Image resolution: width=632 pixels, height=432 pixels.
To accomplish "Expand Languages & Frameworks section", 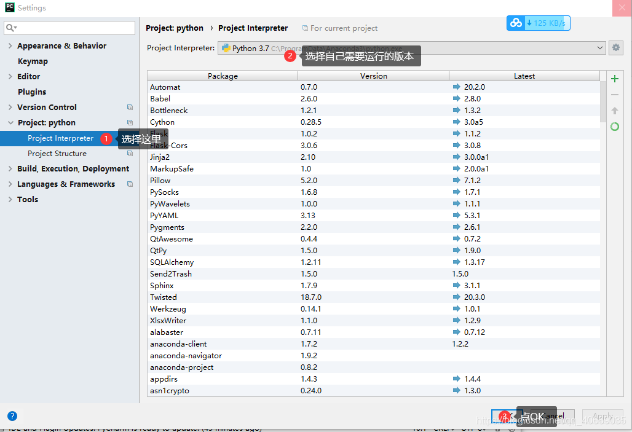I will point(10,184).
